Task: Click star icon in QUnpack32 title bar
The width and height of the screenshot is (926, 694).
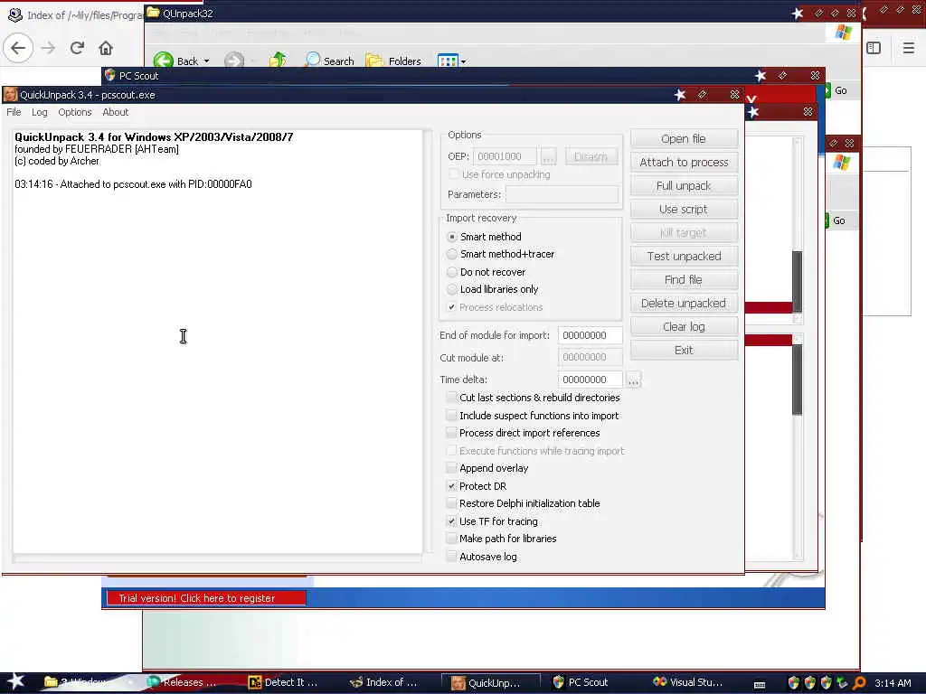Action: coord(798,13)
